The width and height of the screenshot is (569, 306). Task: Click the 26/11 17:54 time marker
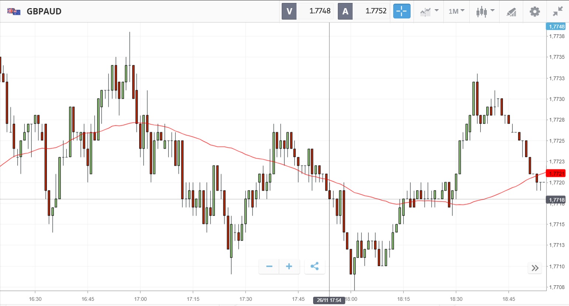tap(329, 300)
